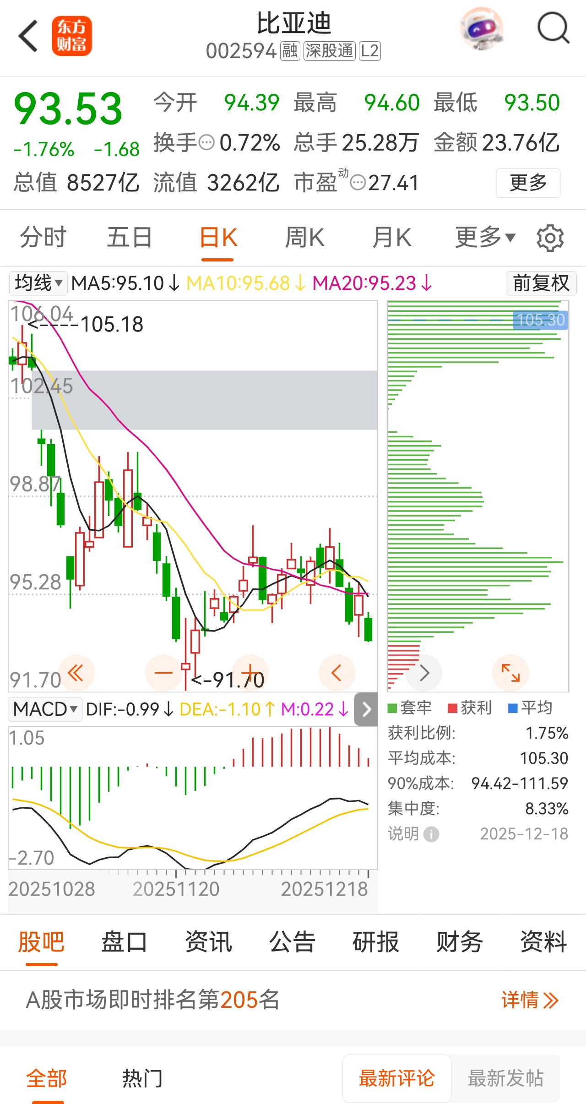Tap the gray indicator side arrow button

point(366,709)
